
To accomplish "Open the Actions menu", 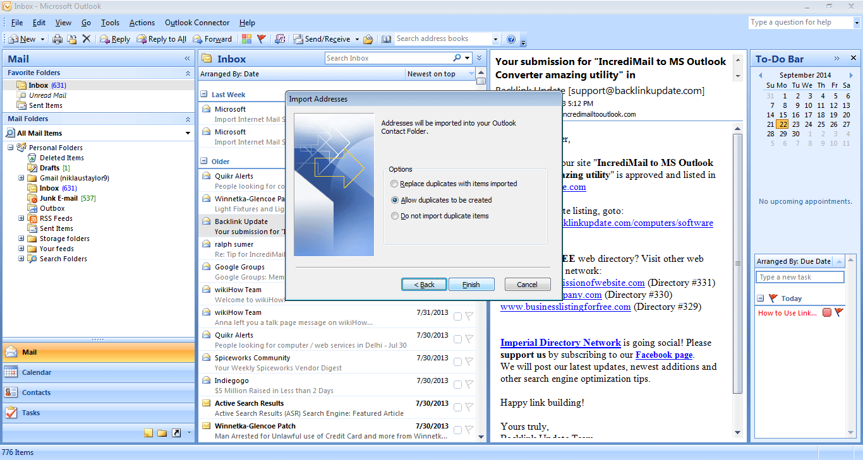I will [142, 23].
